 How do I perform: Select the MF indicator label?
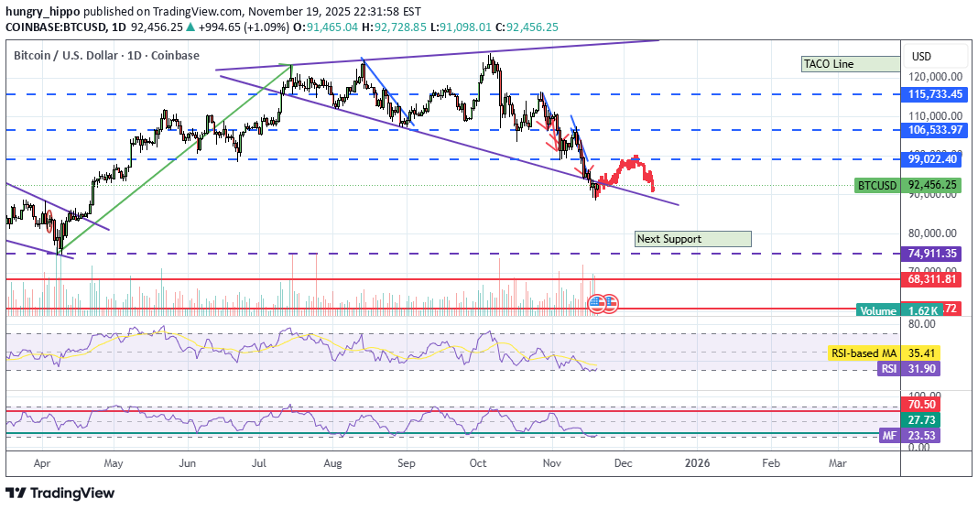[887, 436]
